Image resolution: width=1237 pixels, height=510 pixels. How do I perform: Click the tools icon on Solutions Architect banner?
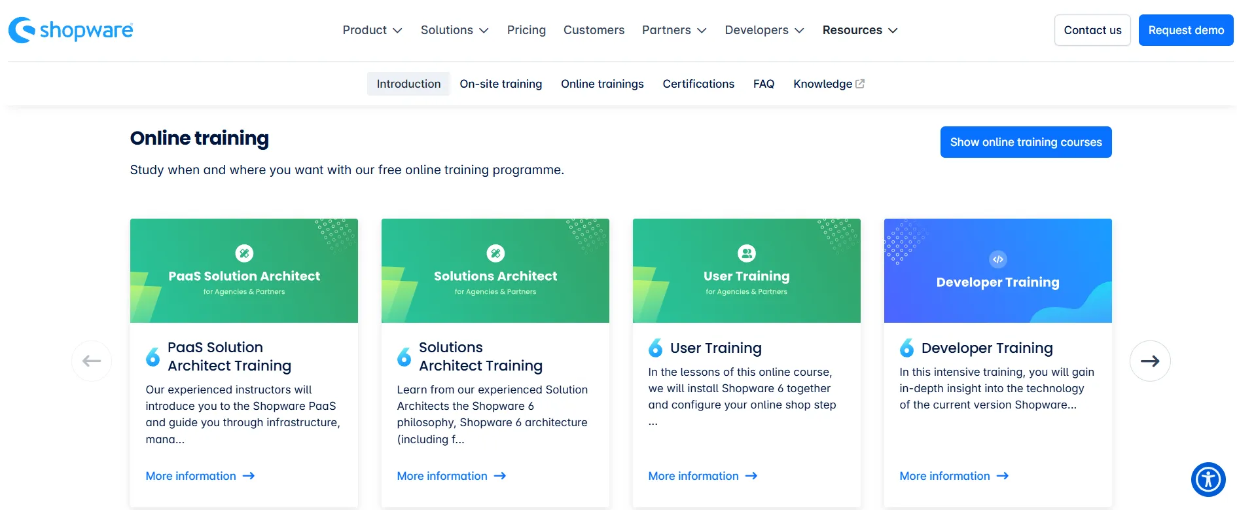495,253
